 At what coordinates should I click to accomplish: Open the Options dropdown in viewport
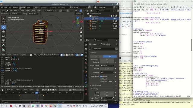[x=79, y=14]
